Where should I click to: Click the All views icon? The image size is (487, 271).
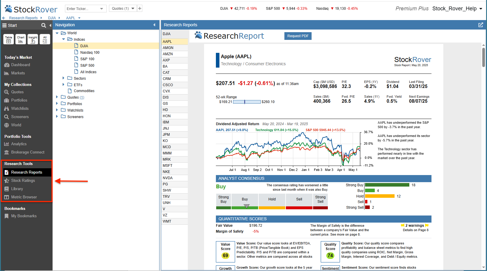pyautogui.click(x=45, y=39)
